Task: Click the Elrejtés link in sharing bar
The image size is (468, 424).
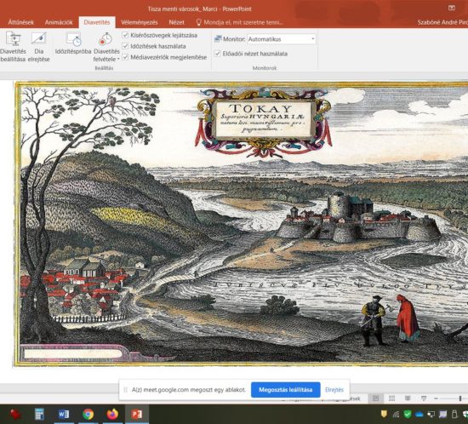Action: point(334,390)
